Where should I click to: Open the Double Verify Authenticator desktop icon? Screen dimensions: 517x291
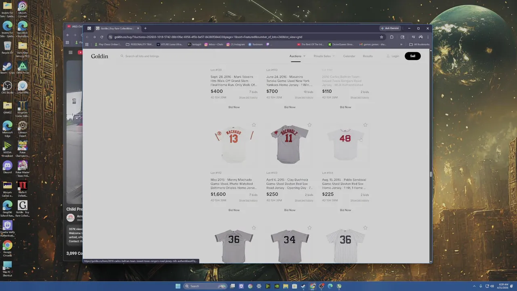(7, 228)
